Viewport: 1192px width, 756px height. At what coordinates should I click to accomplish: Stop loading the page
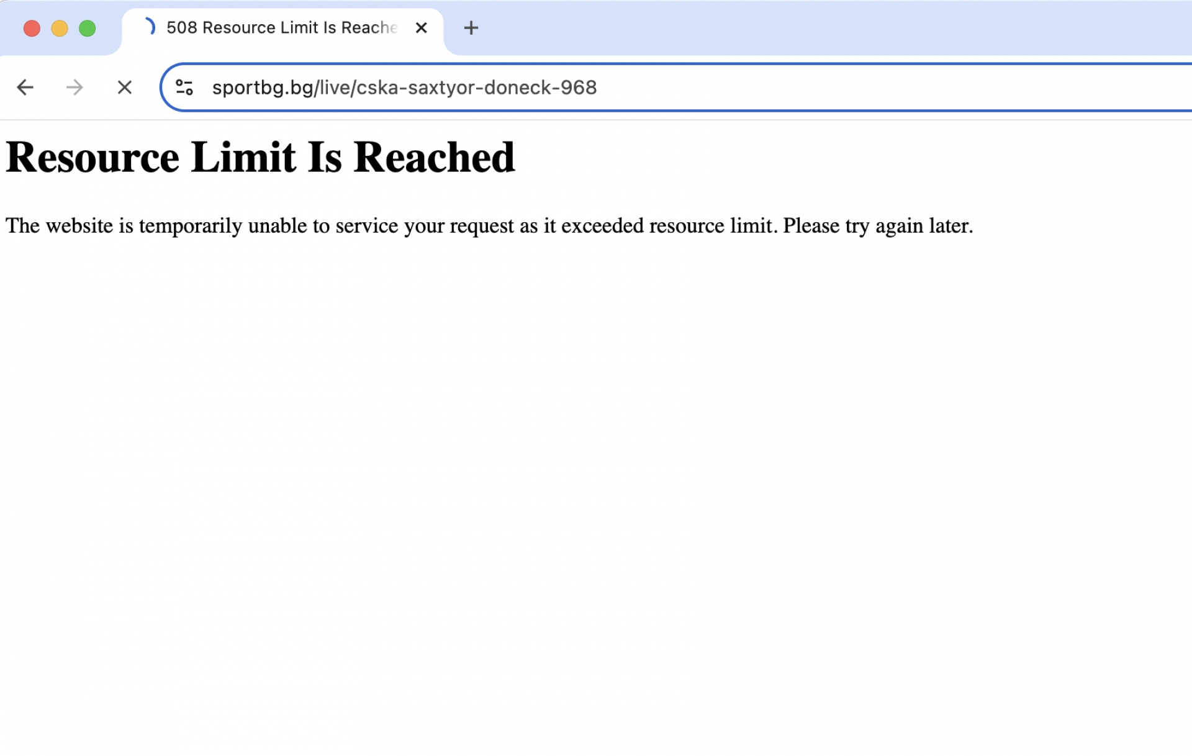coord(125,88)
